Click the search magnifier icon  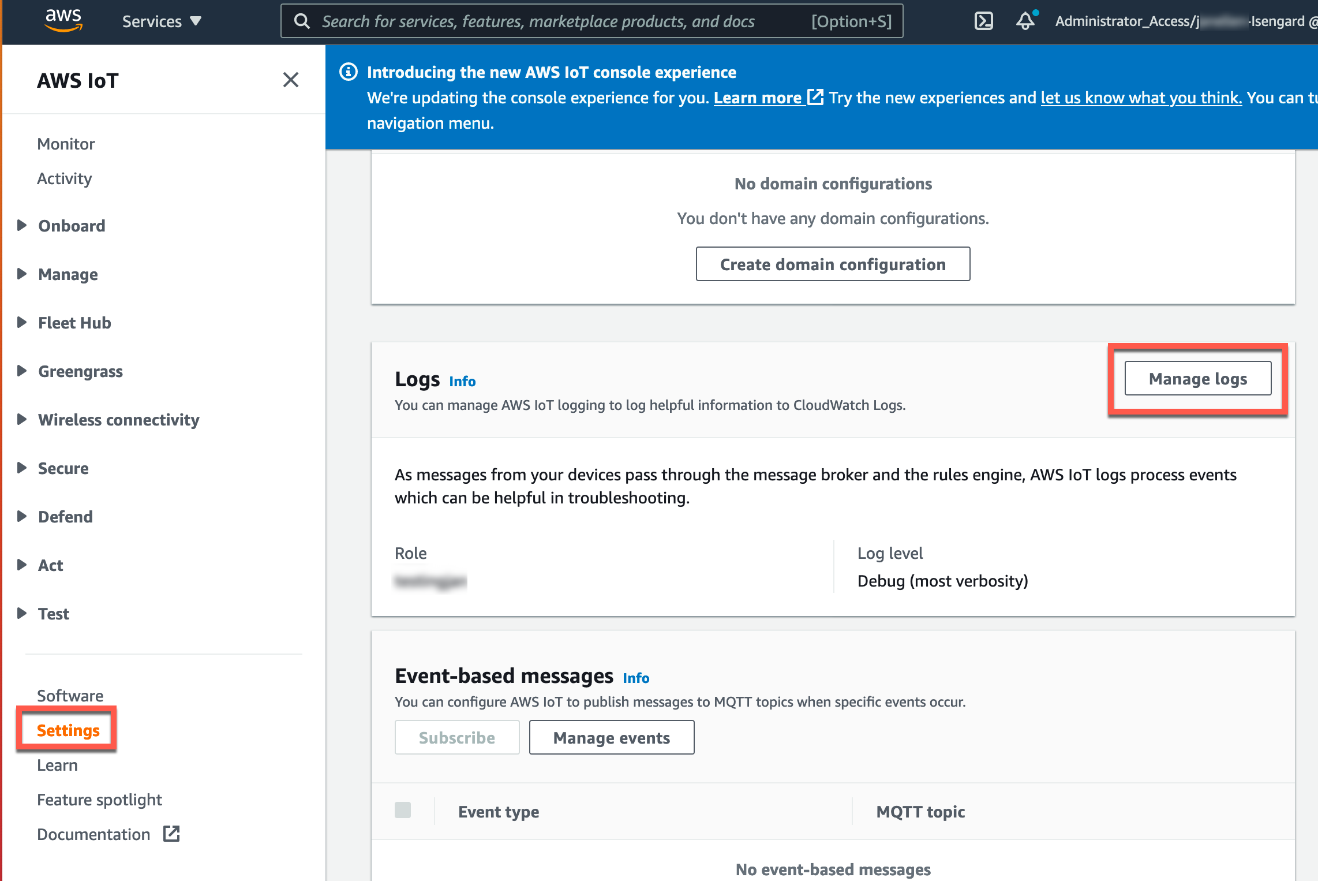[x=302, y=21]
